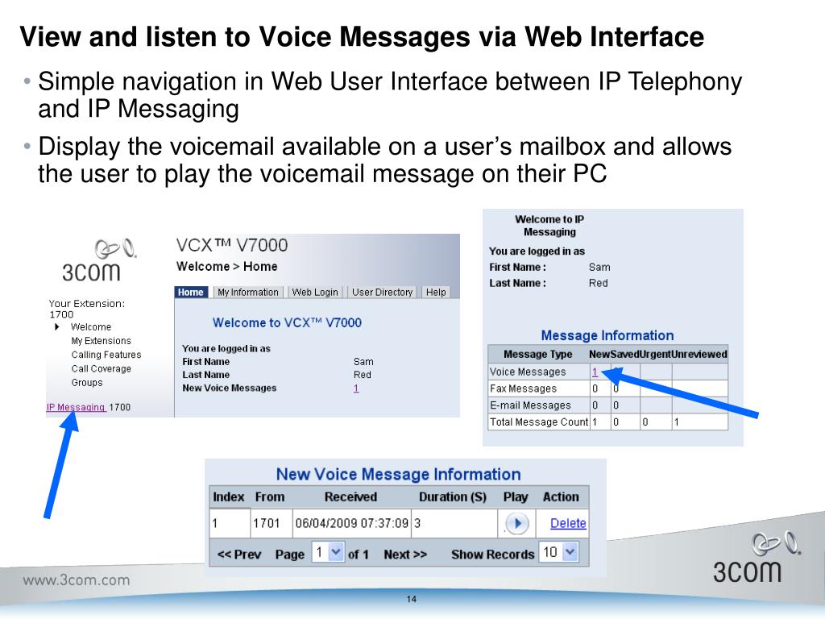Open the Web Login tab
This screenshot has height=619, width=825.
[x=315, y=292]
